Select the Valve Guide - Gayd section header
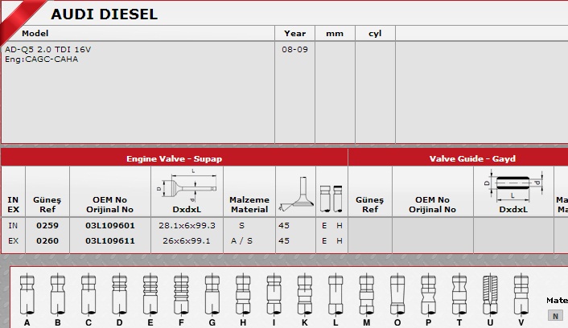This screenshot has height=328, width=568. [x=484, y=158]
